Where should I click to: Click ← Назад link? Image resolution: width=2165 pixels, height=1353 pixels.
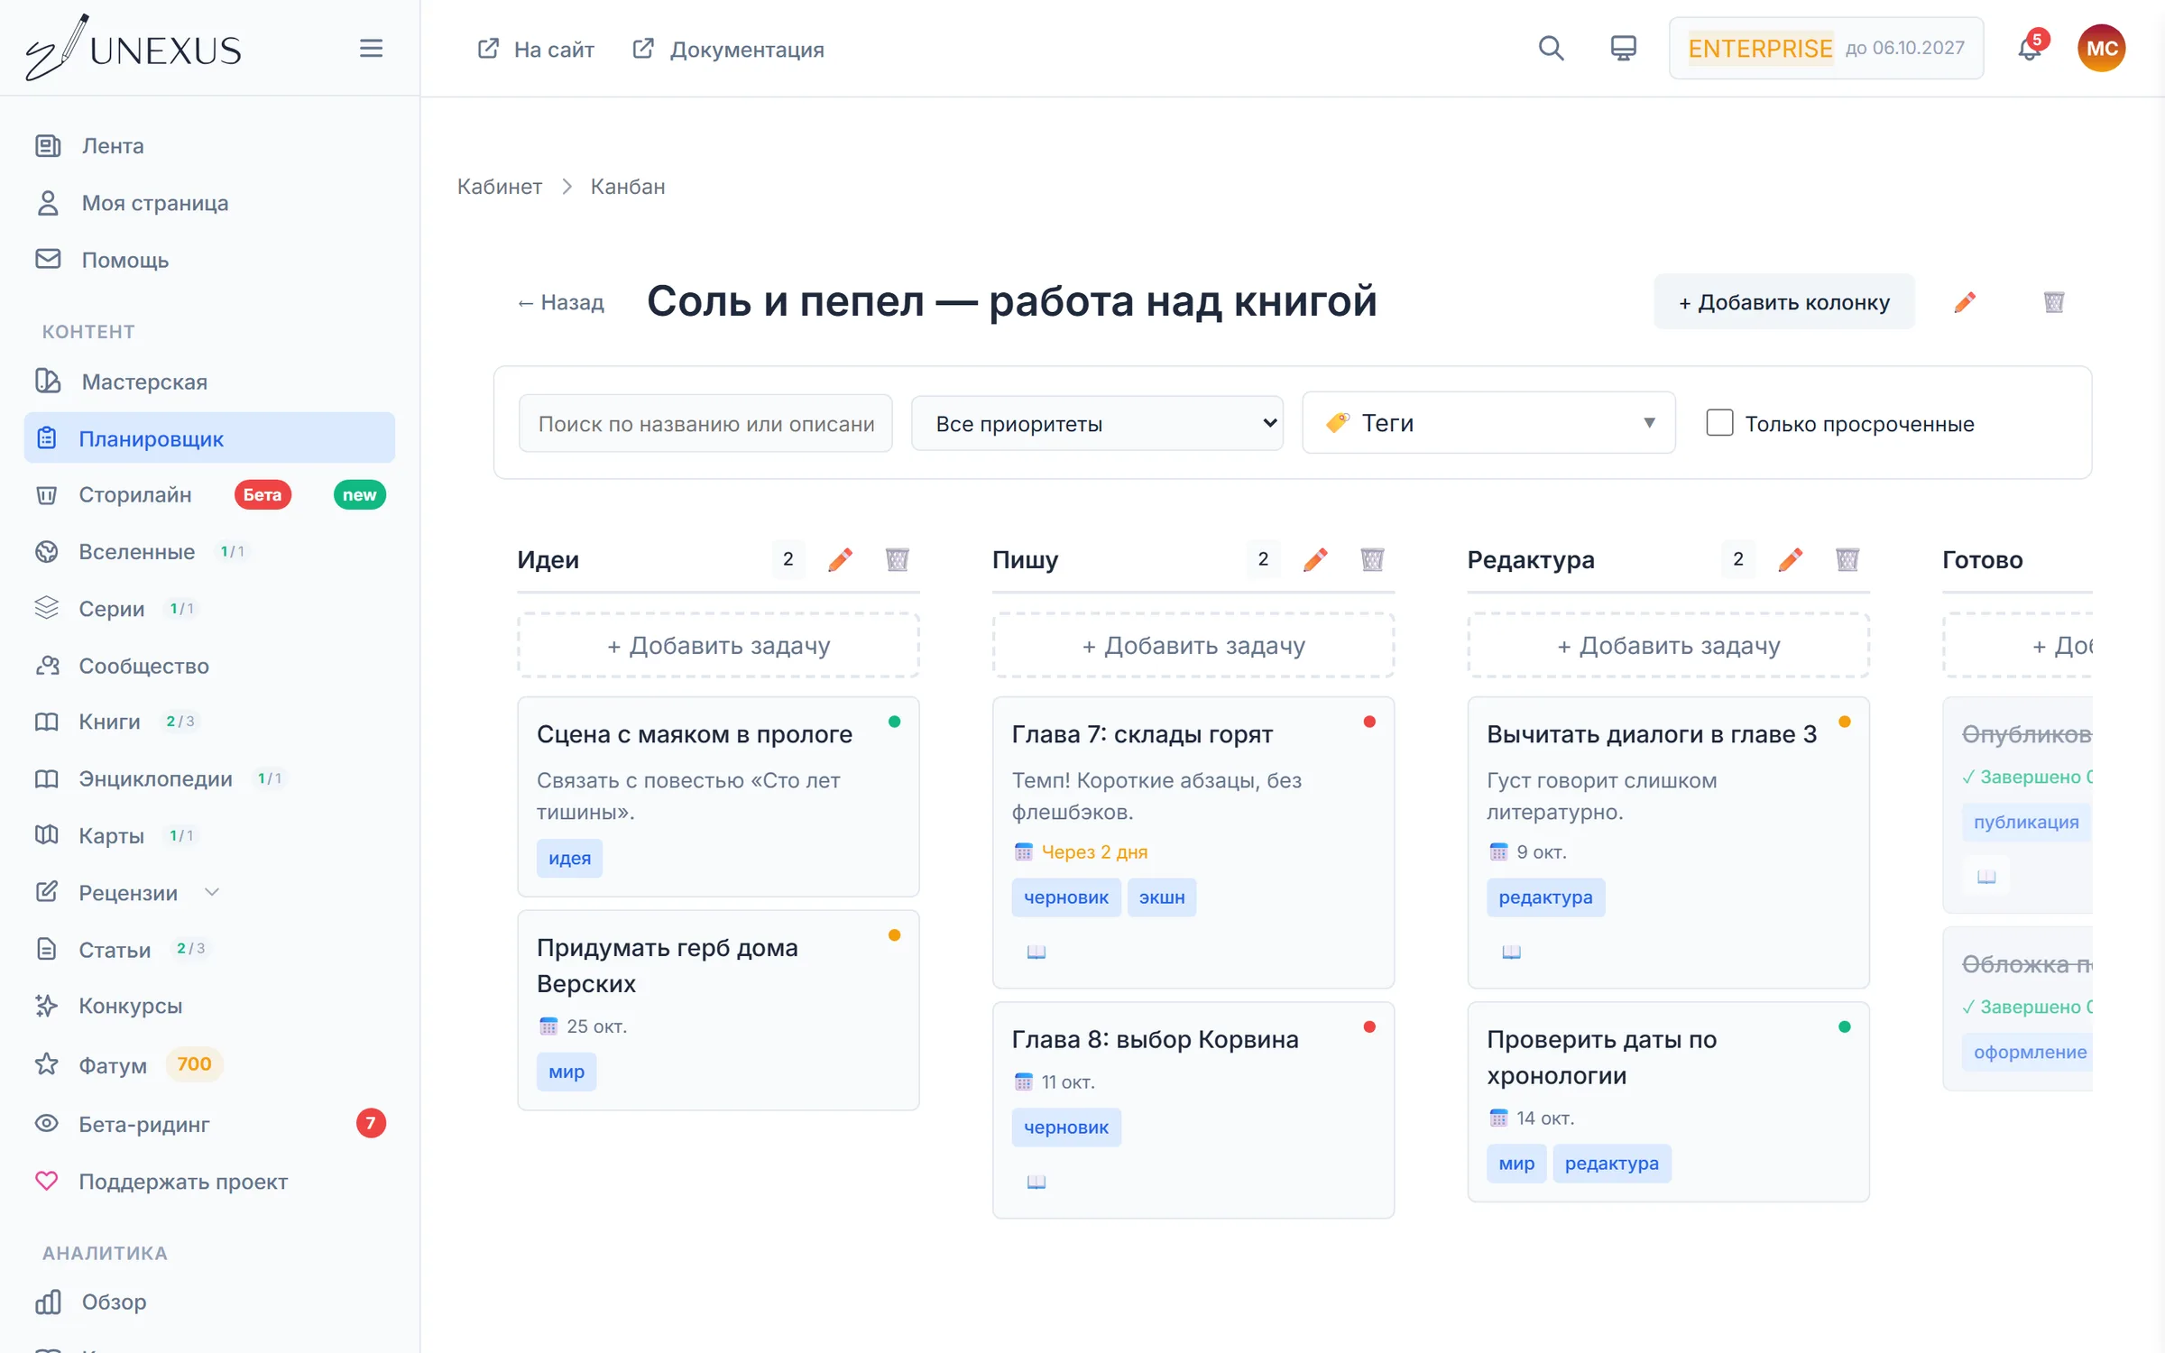(x=560, y=302)
